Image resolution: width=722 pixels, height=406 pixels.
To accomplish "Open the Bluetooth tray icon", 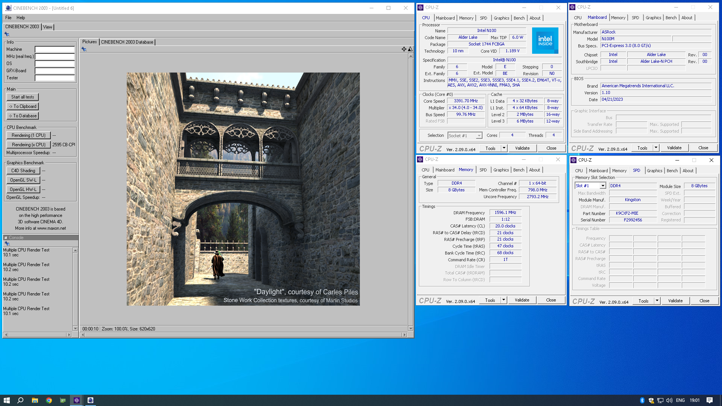I will coord(642,400).
